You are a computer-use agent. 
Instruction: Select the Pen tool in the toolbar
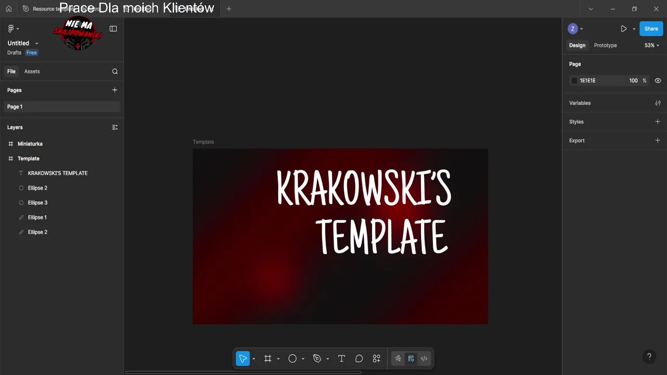click(x=317, y=358)
